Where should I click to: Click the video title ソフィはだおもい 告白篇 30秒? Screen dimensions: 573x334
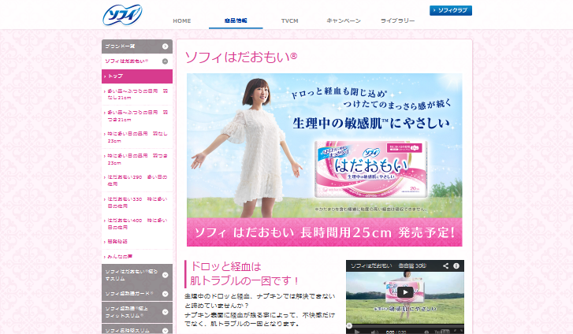click(389, 265)
